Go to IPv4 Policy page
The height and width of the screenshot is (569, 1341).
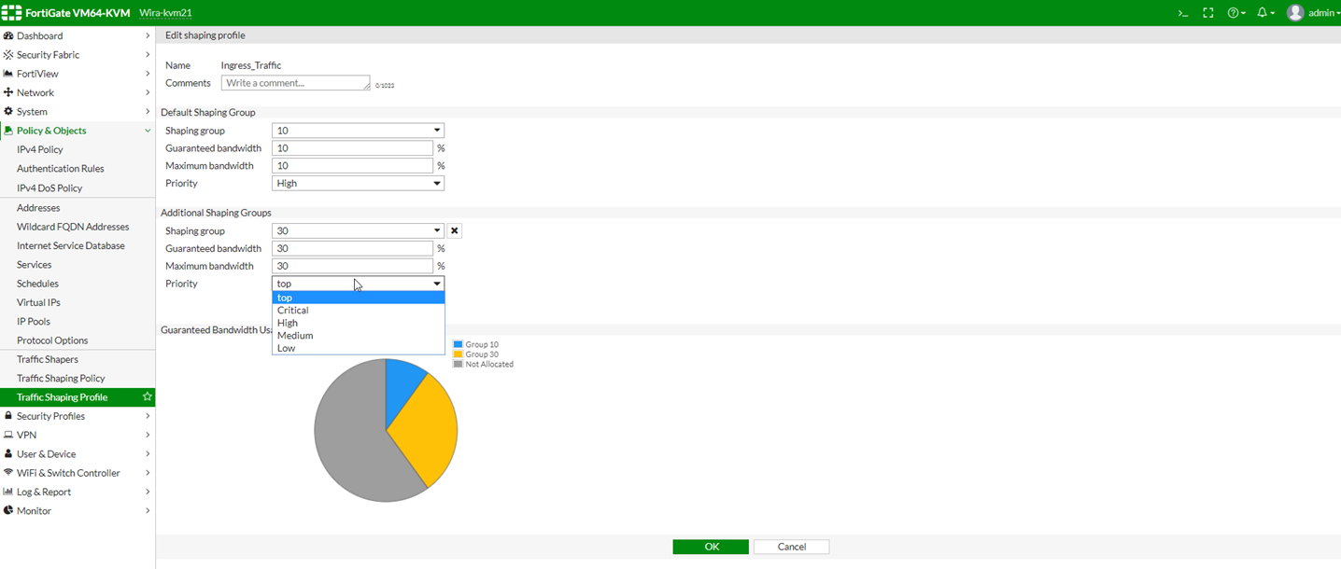pyautogui.click(x=40, y=149)
